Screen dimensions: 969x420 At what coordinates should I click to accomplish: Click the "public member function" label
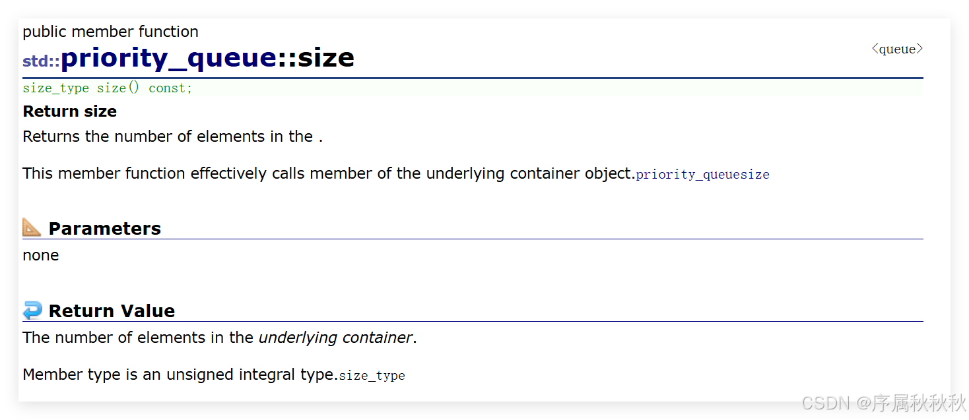[x=110, y=32]
